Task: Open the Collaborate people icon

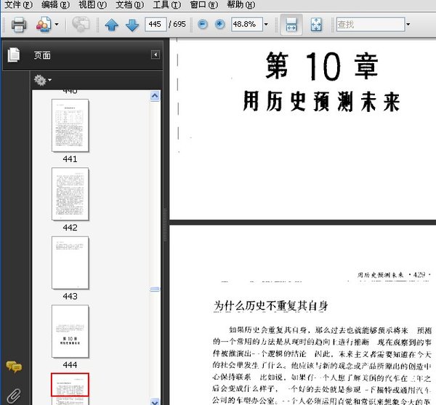Action: 44,25
